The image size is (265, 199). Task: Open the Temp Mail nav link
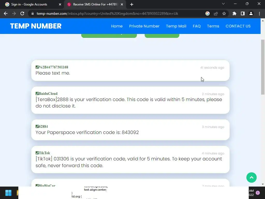(176, 26)
